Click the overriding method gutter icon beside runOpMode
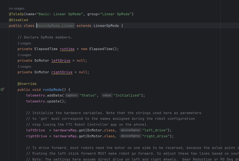 click(x=2, y=89)
